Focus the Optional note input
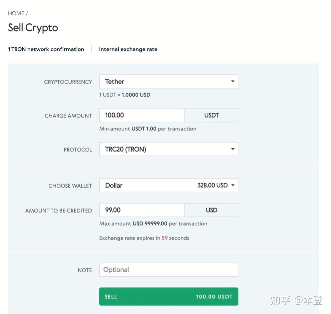 (168, 270)
